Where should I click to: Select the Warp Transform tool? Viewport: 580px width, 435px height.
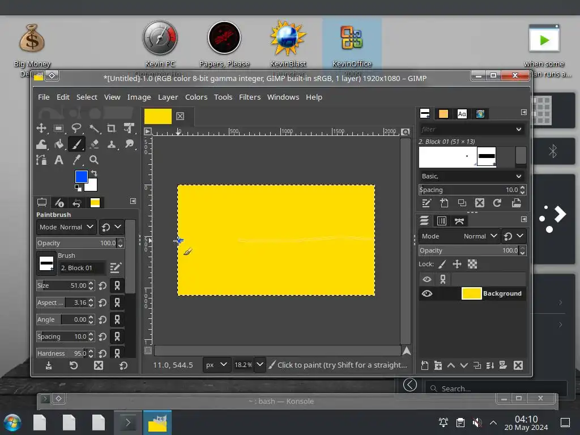pos(41,144)
